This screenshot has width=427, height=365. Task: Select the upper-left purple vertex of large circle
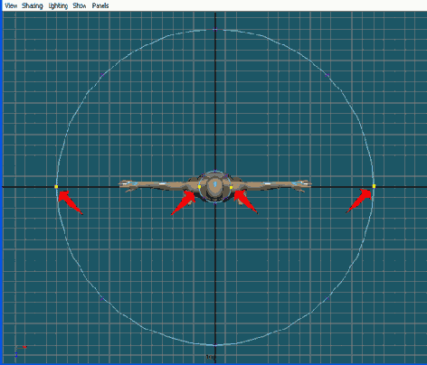(102, 74)
